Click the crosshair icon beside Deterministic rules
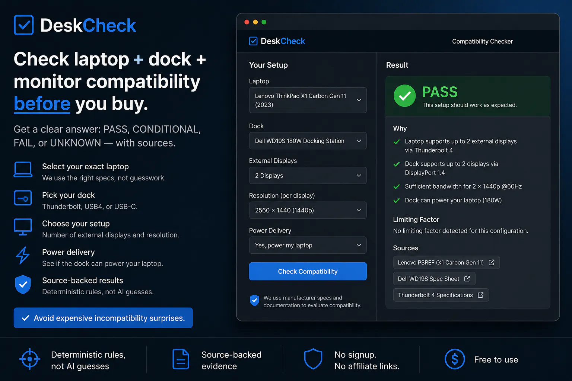Image resolution: width=572 pixels, height=381 pixels. 29,359
